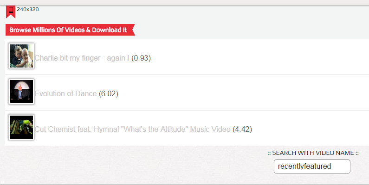Image resolution: width=369 pixels, height=185 pixels.
Task: Click the (6.02) duration text
Action: [109, 93]
